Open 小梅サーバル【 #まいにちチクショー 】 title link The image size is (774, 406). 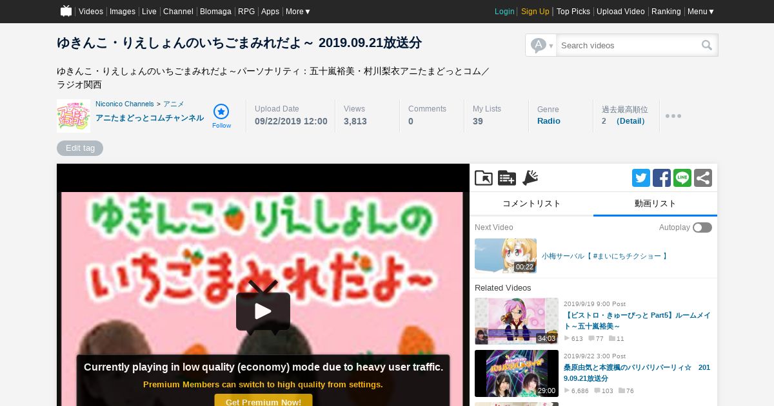click(x=604, y=256)
